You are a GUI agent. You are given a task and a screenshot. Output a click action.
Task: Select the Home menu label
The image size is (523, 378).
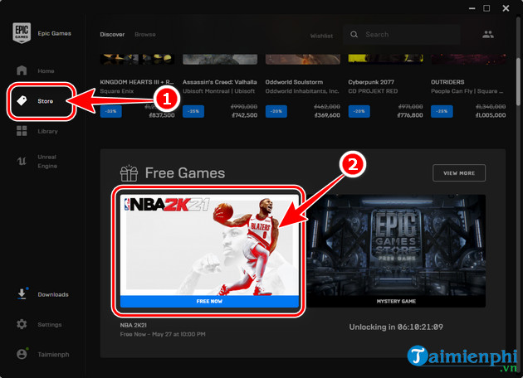(x=46, y=71)
